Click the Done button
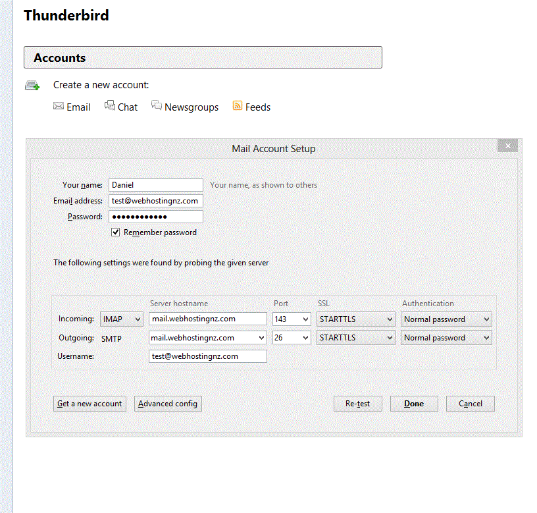 [414, 404]
